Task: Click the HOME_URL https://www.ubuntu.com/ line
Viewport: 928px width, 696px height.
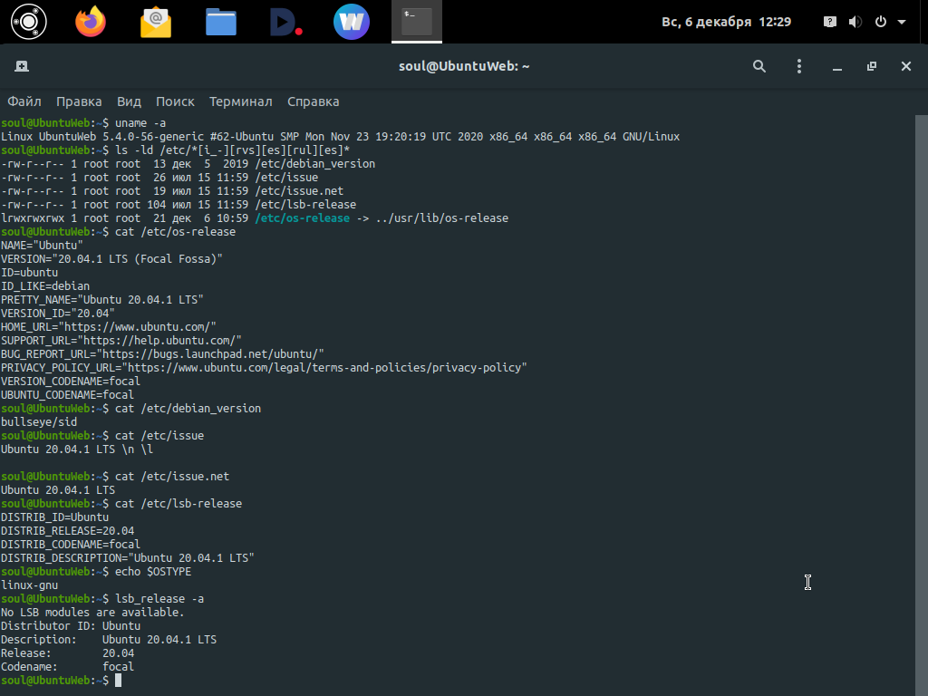Action: (109, 326)
